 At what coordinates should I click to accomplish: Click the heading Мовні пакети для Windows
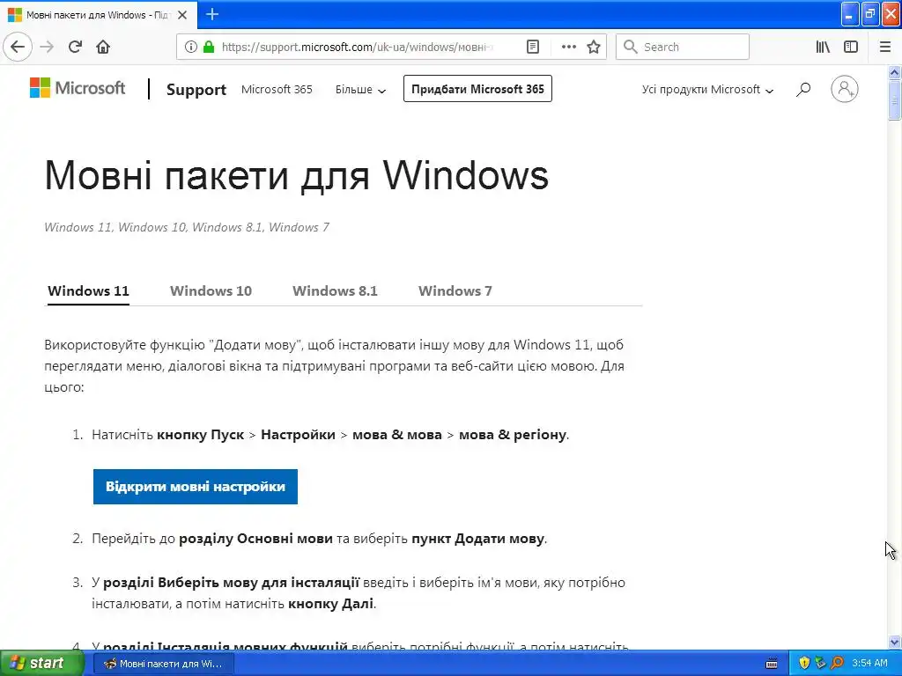[x=297, y=175]
